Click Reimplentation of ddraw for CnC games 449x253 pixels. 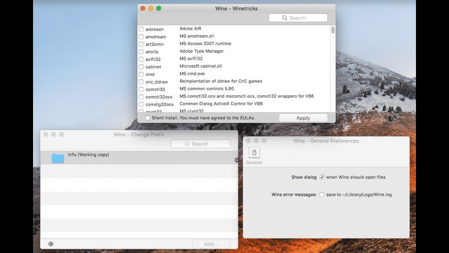click(x=221, y=81)
